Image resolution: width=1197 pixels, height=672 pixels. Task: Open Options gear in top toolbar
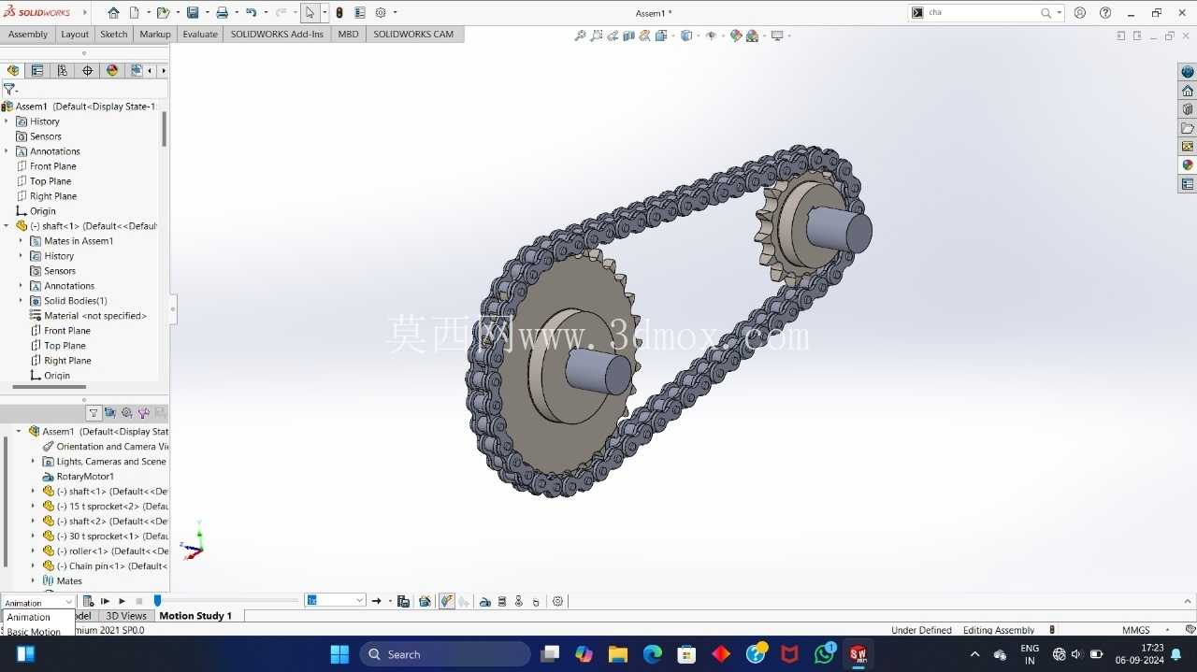[381, 13]
